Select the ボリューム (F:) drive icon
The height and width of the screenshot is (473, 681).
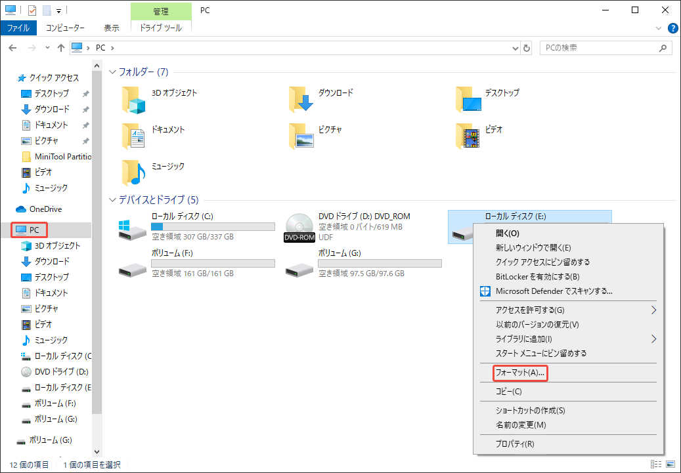click(133, 270)
